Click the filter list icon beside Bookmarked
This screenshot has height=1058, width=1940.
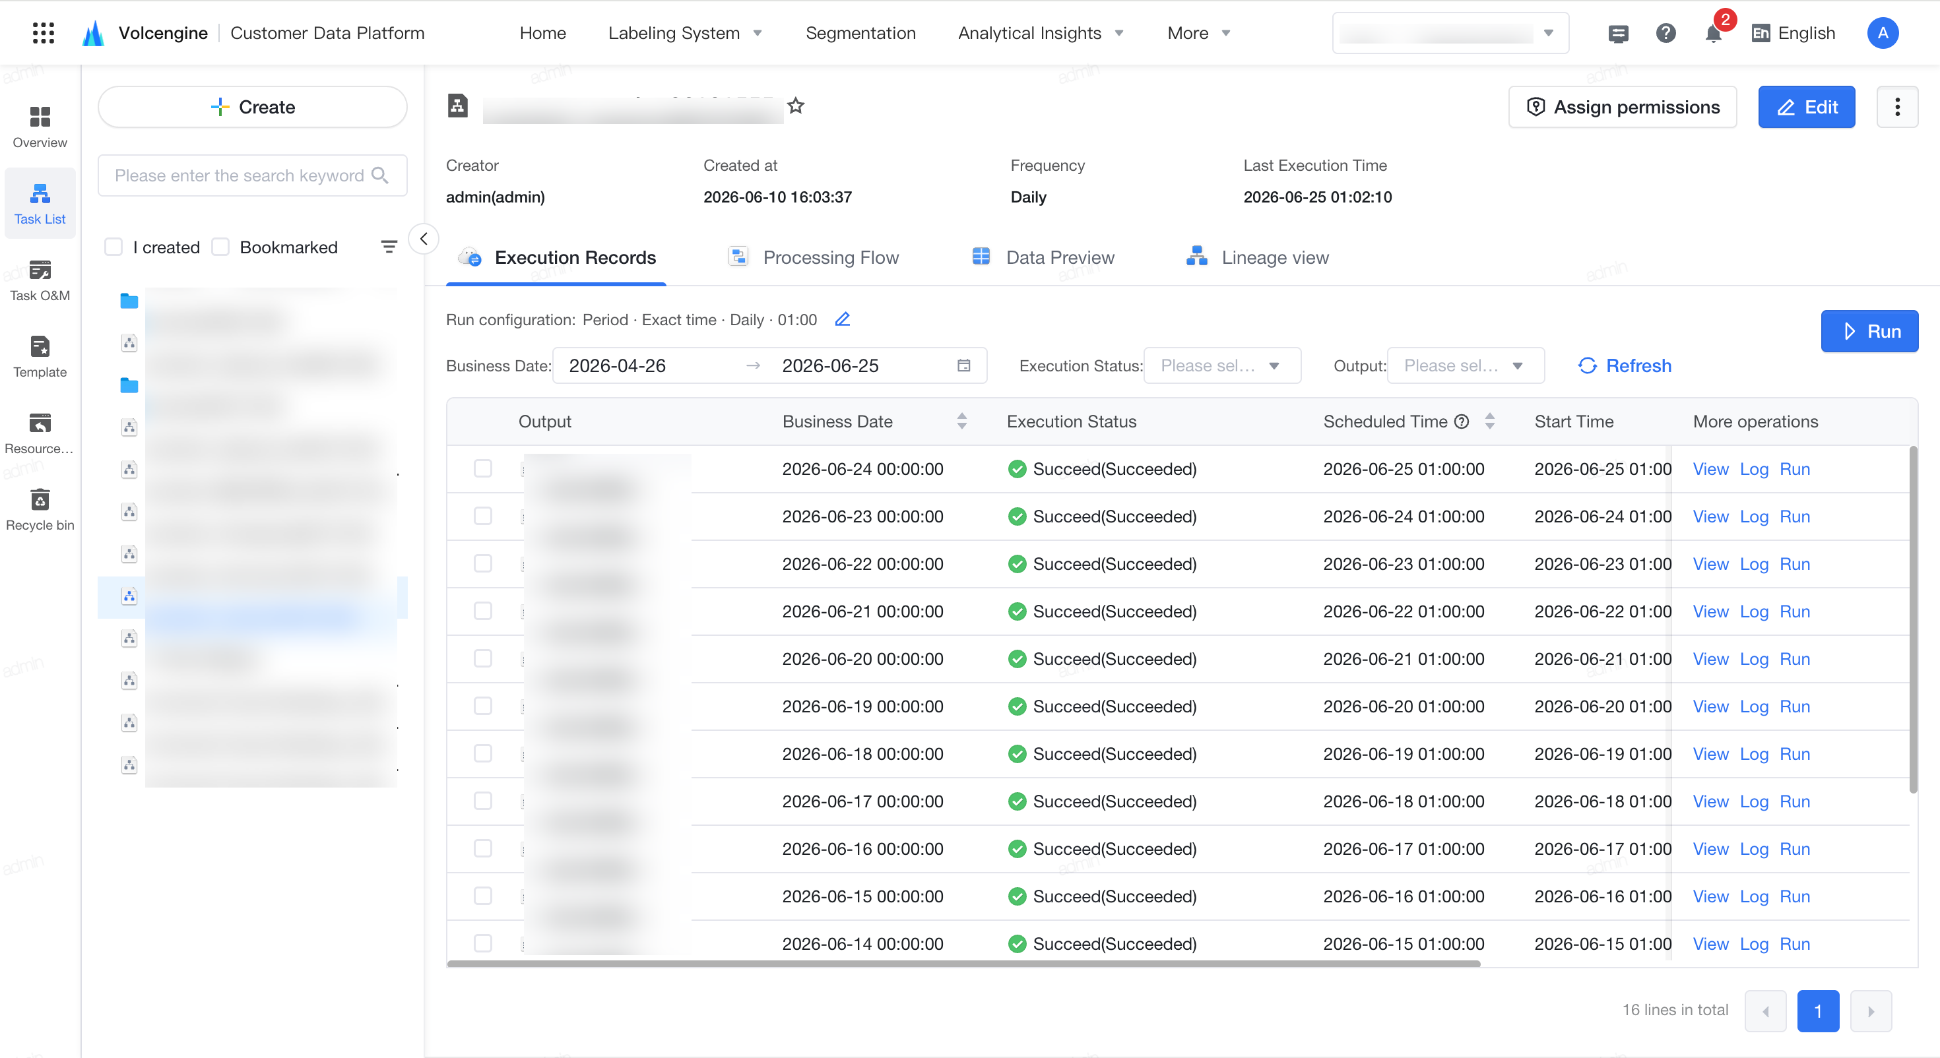[x=389, y=247]
